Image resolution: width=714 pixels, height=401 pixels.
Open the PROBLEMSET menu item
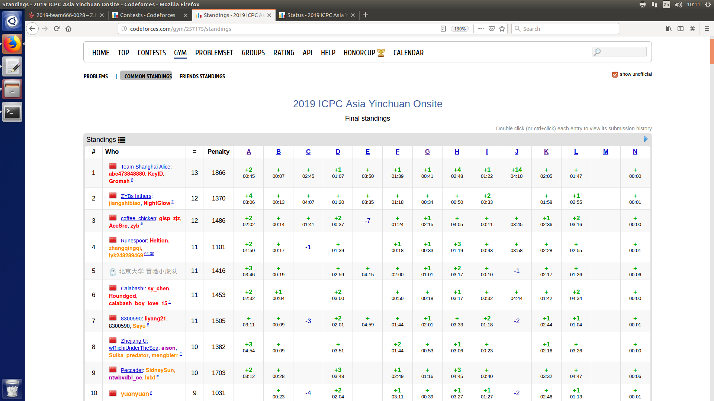point(214,53)
